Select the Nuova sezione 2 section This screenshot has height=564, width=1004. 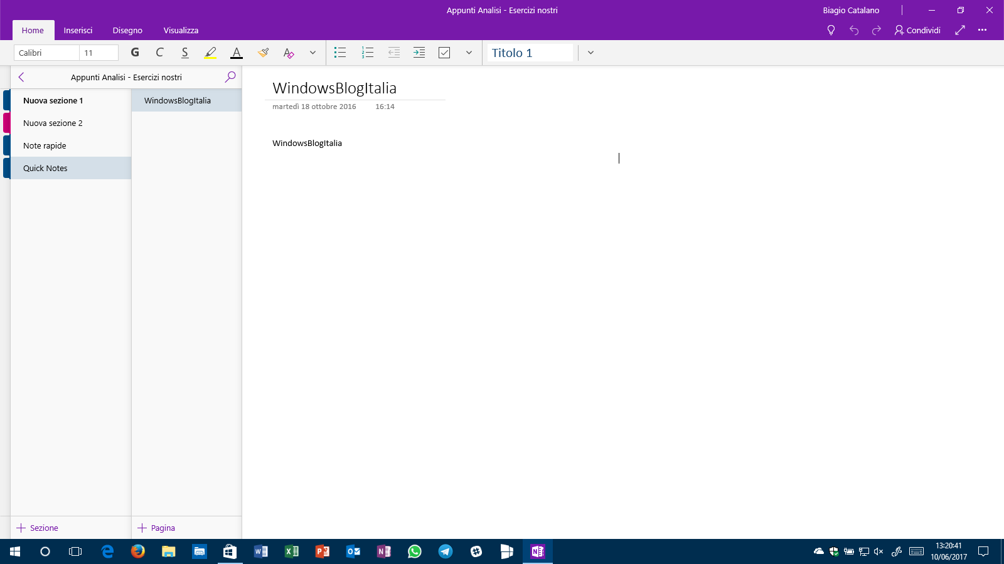70,123
